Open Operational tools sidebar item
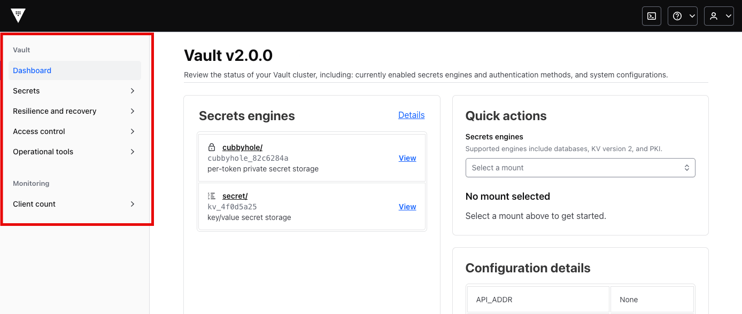Viewport: 742px width, 314px height. click(x=75, y=152)
